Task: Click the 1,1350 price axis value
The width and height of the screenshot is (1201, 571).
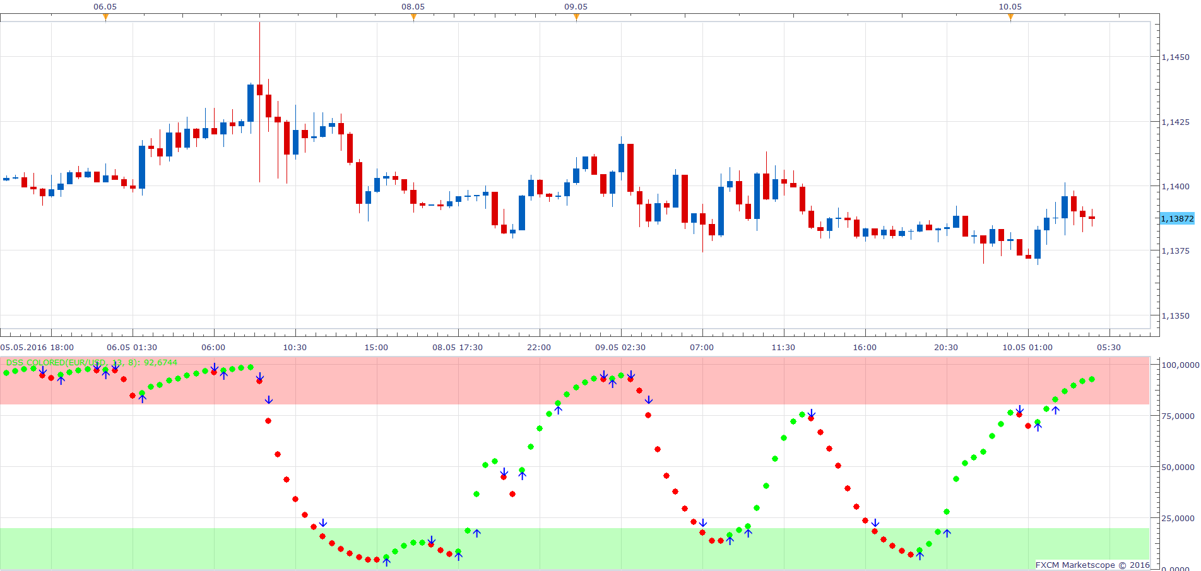Action: tap(1176, 316)
